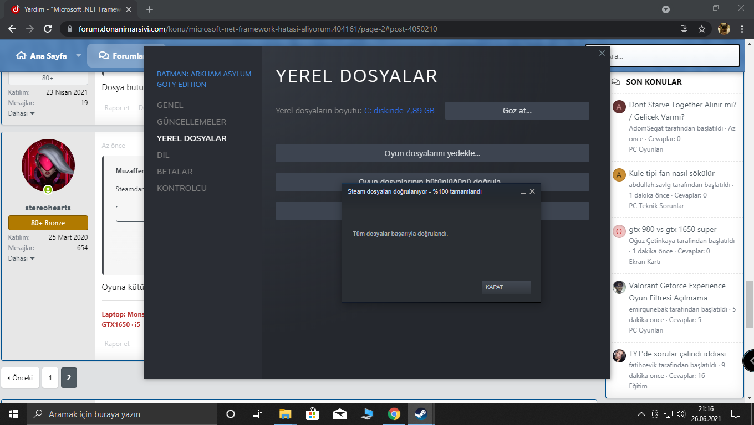This screenshot has height=425, width=754.
Task: Expand Dahası under stereohearts' 654 messages
Action: coord(22,258)
